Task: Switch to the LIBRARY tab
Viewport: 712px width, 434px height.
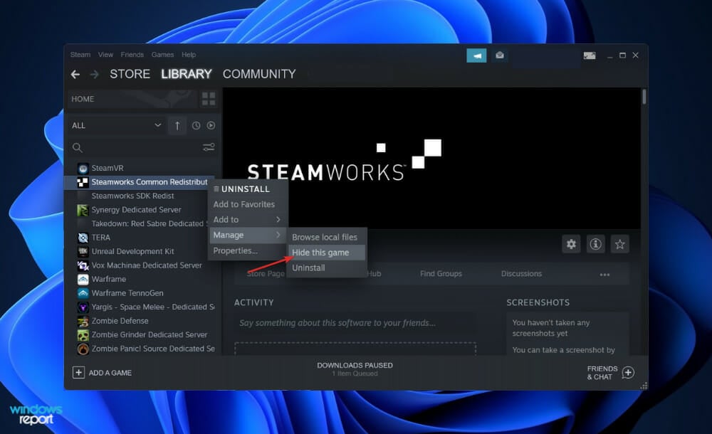Action: click(186, 74)
